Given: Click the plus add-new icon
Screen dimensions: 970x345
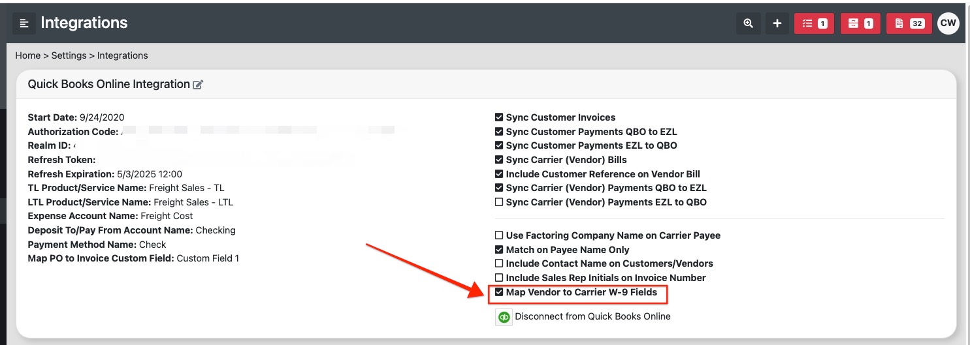Looking at the screenshot, I should click(x=777, y=23).
